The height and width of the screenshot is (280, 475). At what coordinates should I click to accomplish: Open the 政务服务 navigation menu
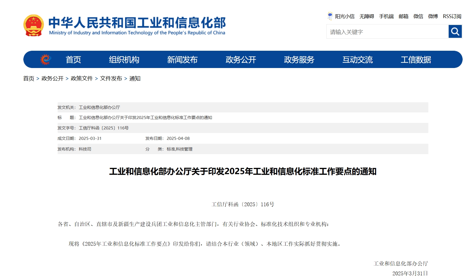tap(299, 60)
